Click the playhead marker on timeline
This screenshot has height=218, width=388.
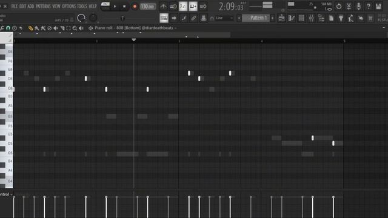(133, 40)
